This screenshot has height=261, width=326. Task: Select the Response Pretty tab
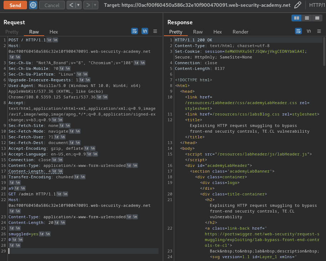pyautogui.click(x=176, y=32)
